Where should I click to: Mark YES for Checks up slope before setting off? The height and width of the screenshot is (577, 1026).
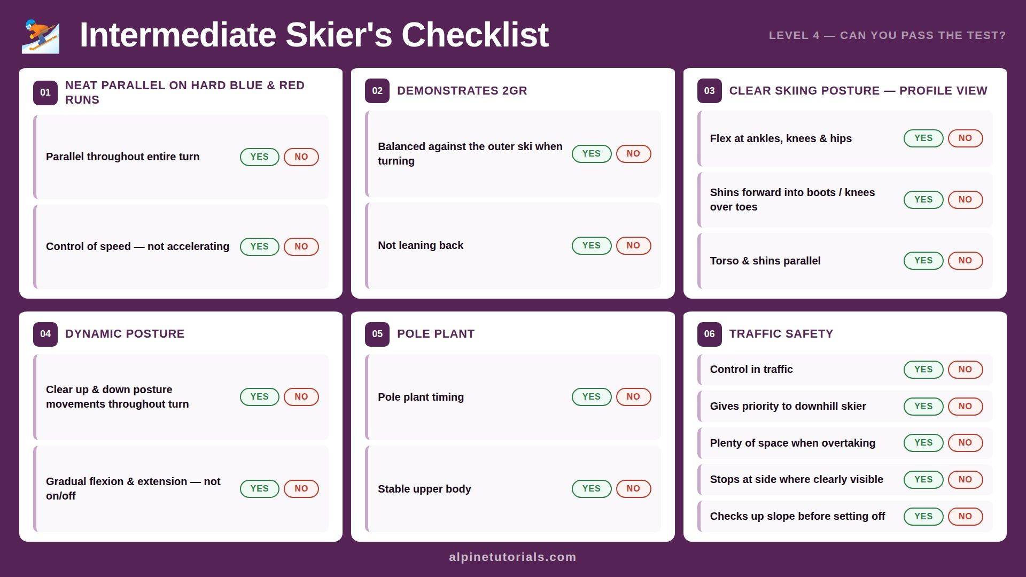(923, 517)
